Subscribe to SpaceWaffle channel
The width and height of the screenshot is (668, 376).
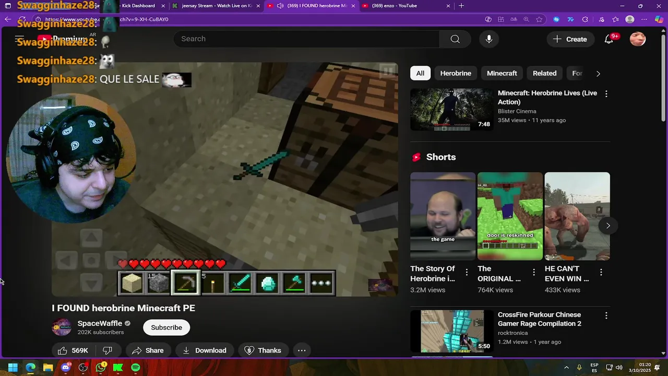(166, 327)
